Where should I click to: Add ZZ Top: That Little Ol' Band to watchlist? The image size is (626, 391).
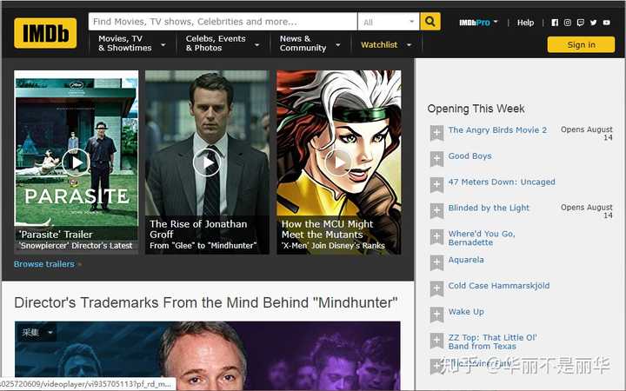[x=436, y=341]
